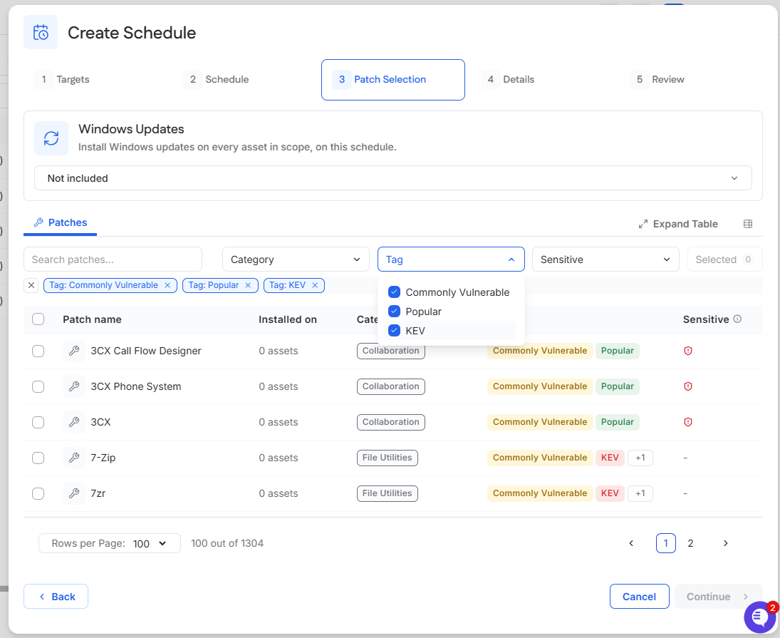Screen dimensions: 780x638
Task: Open the chat support widget
Action: point(759,617)
